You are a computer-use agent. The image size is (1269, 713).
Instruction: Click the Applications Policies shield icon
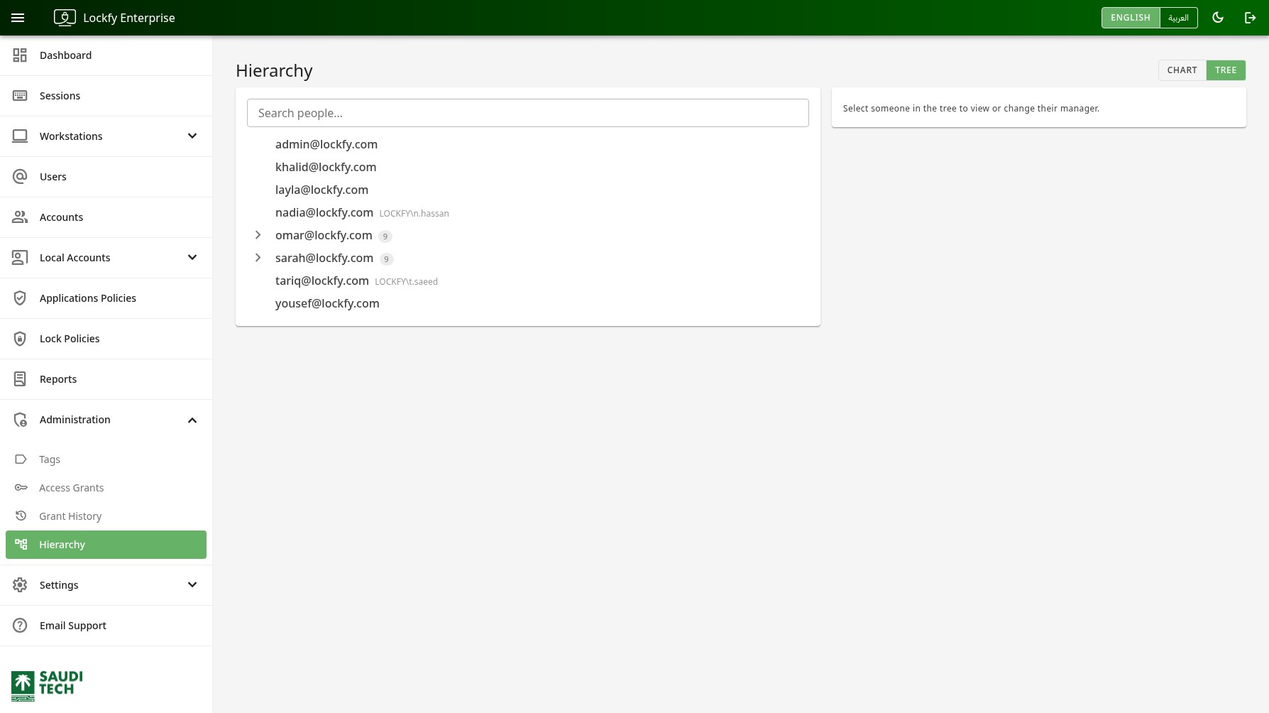coord(20,298)
